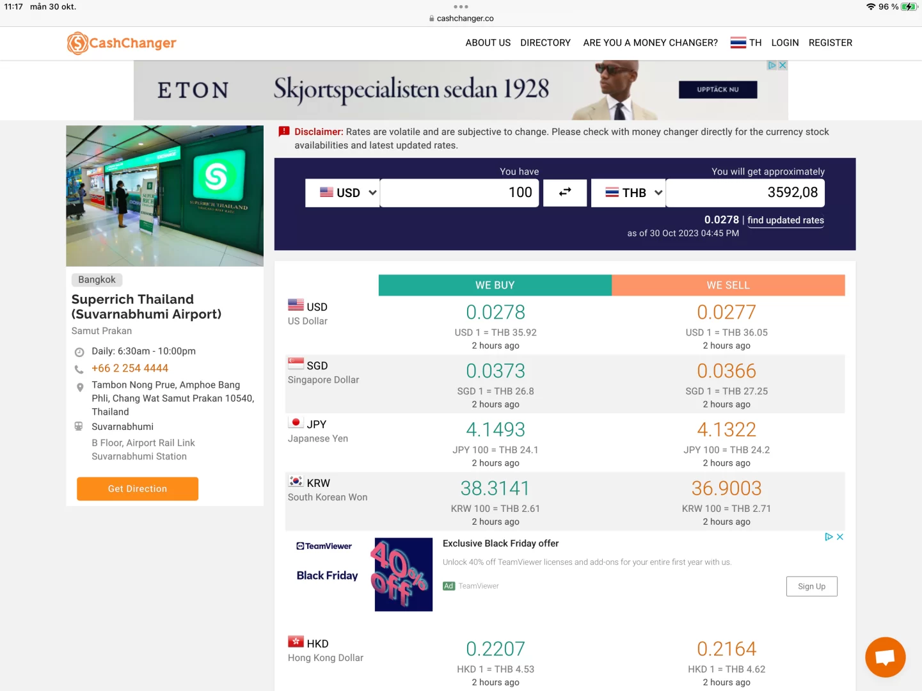Call the +66 2 254 4444 phone link

pyautogui.click(x=130, y=369)
